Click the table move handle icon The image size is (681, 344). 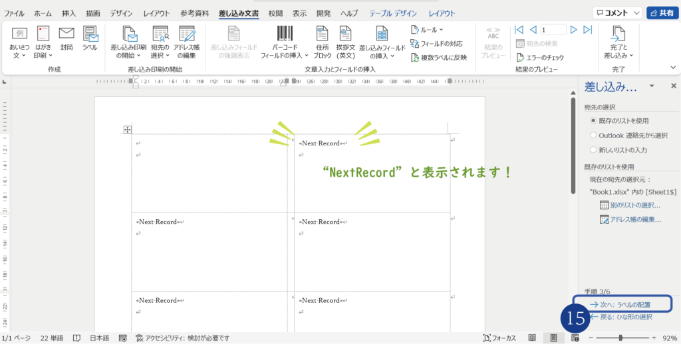coord(127,129)
